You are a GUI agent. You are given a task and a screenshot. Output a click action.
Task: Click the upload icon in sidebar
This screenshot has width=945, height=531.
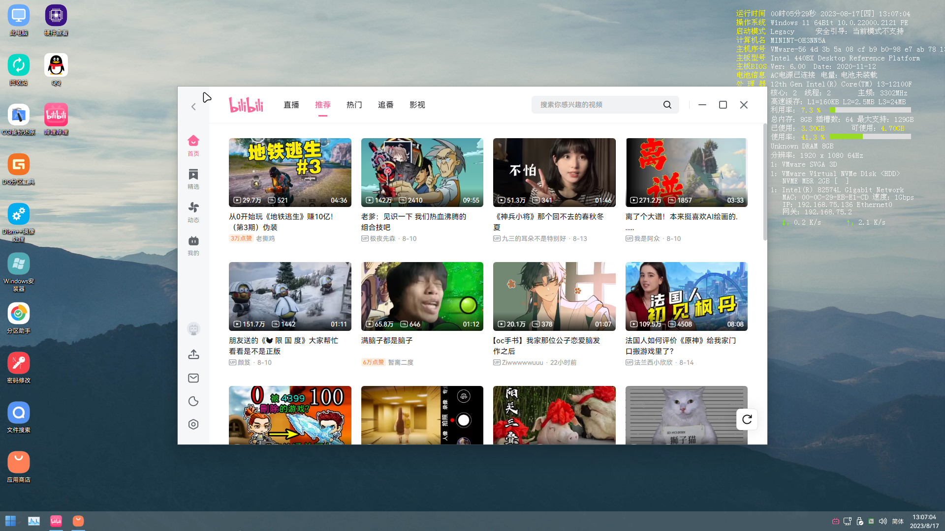click(193, 354)
